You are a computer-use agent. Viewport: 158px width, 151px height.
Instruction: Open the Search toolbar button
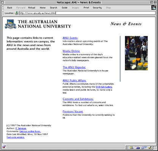point(54,8)
